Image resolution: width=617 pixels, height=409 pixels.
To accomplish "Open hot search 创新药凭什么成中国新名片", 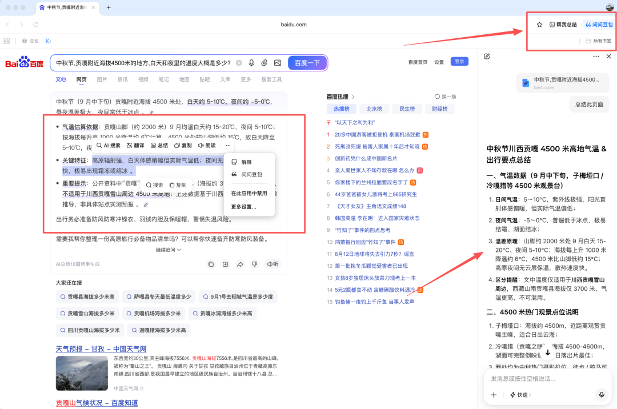I will tap(366, 158).
